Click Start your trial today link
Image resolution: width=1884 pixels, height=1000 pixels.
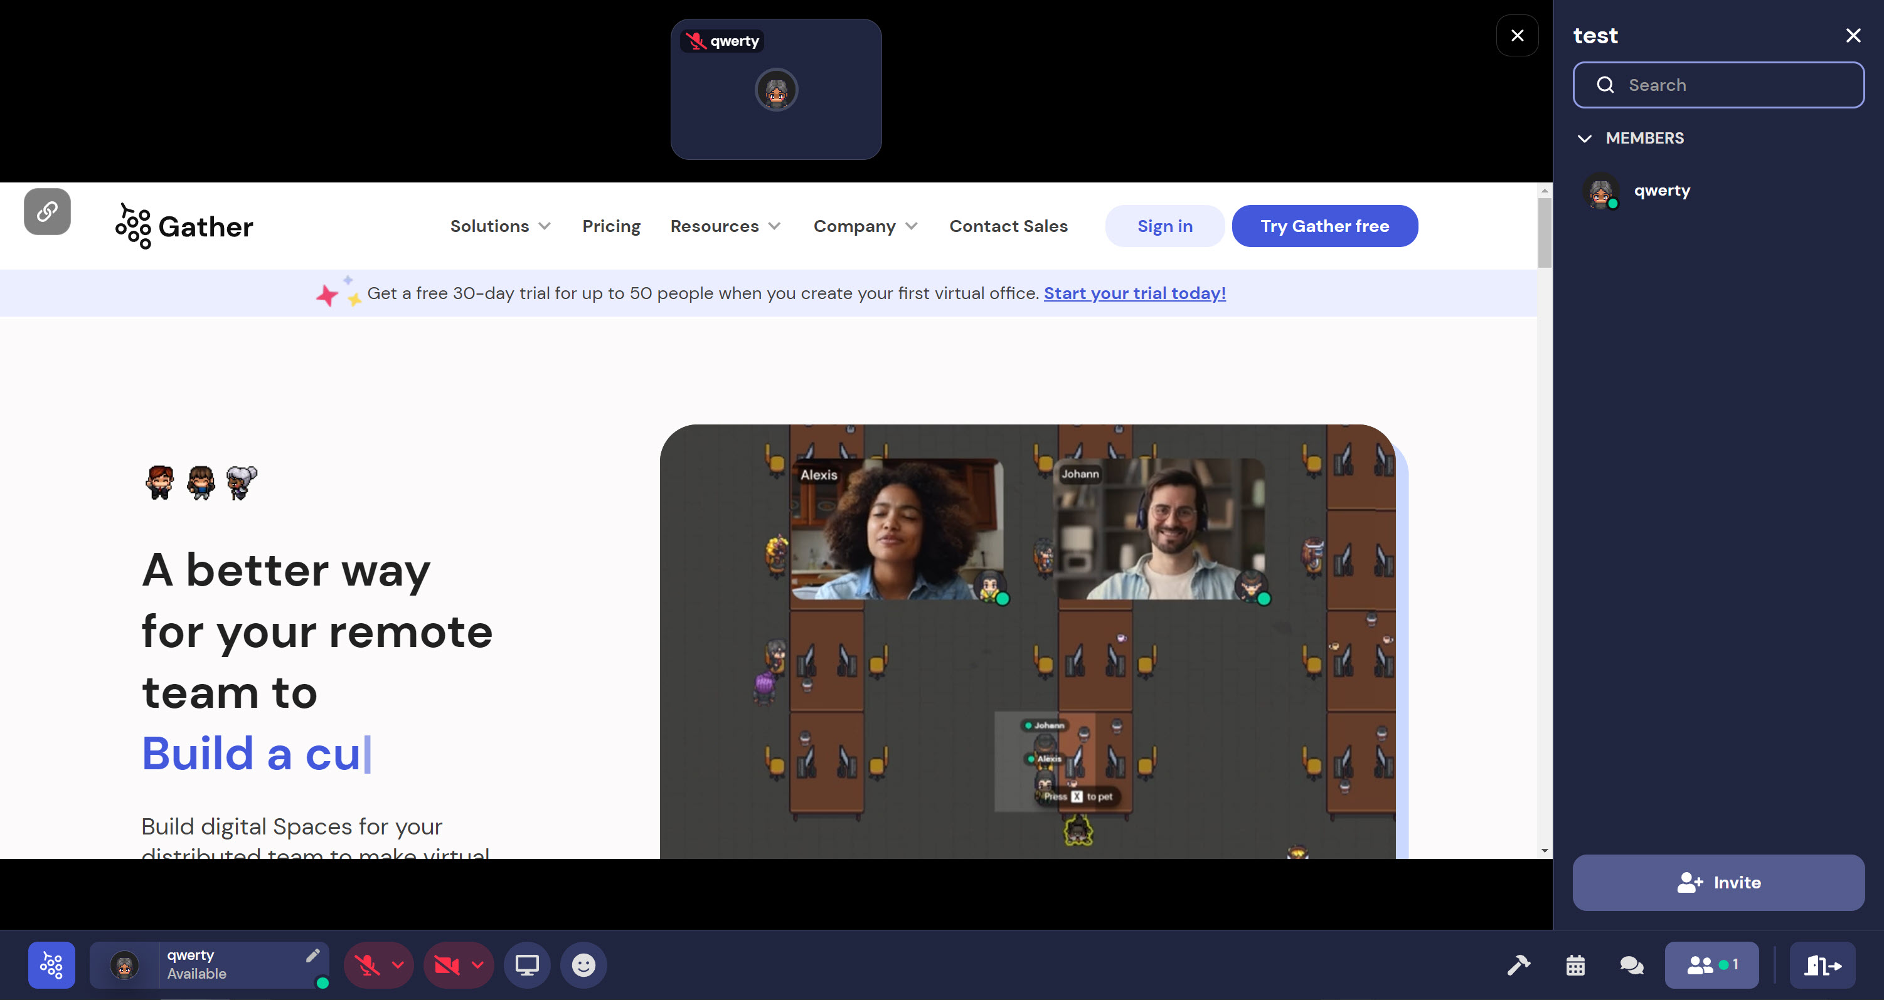tap(1134, 293)
